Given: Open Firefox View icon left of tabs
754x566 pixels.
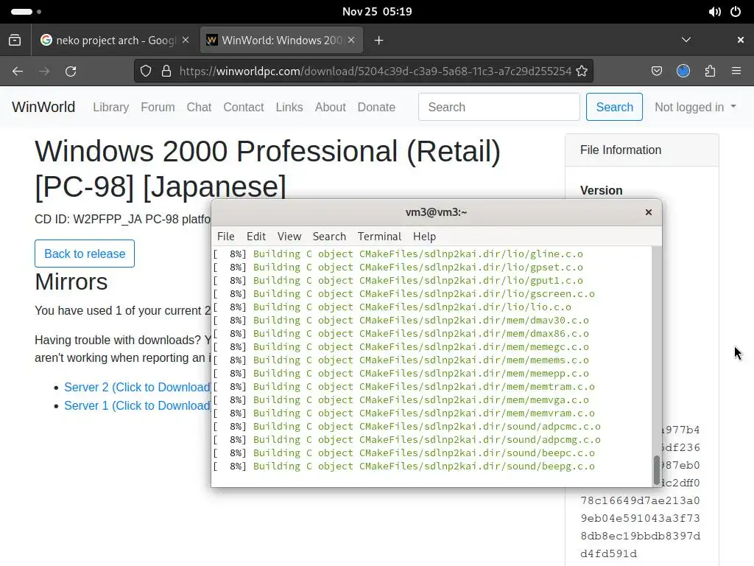Looking at the screenshot, I should click(x=15, y=40).
